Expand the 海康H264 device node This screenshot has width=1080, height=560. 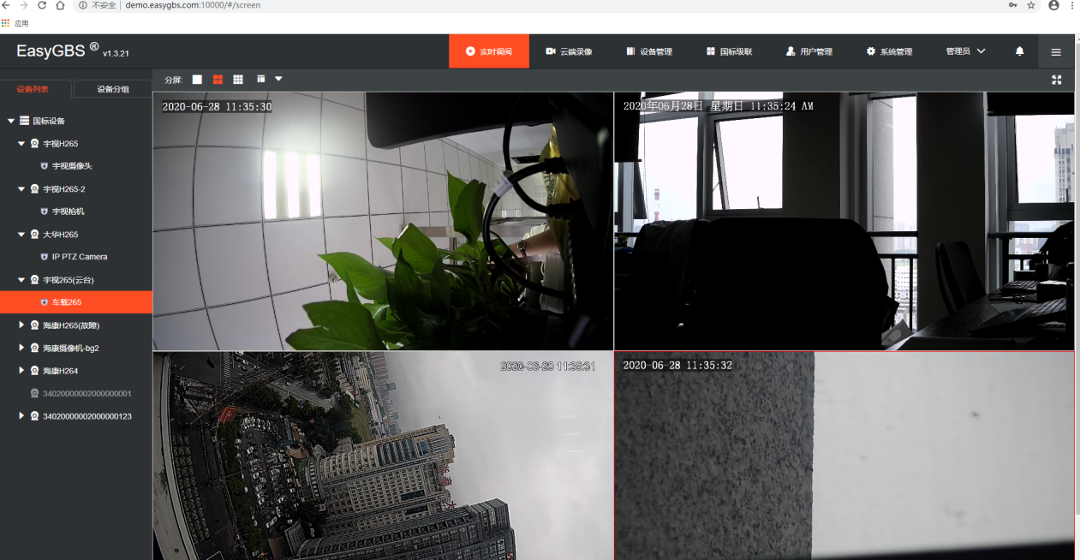[x=21, y=370]
